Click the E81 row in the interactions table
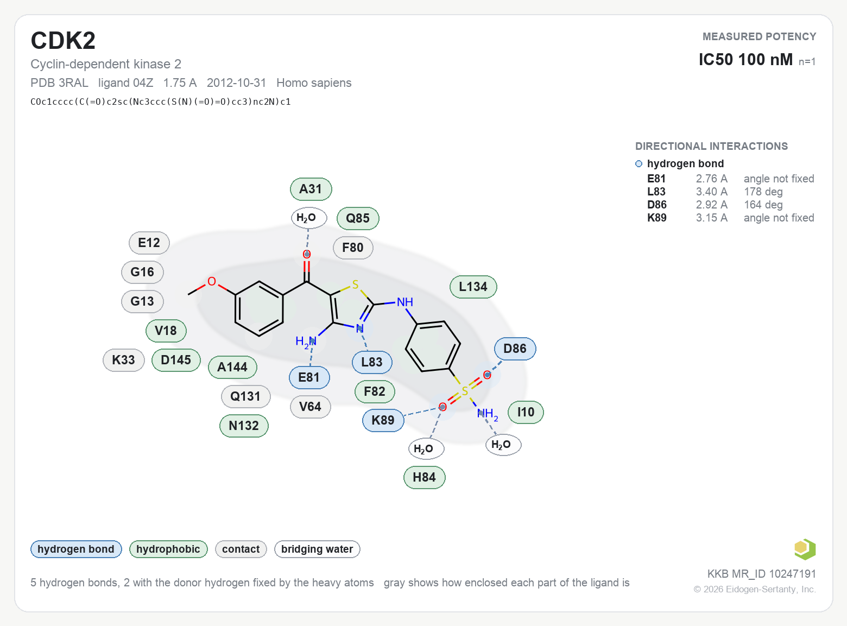 [730, 179]
